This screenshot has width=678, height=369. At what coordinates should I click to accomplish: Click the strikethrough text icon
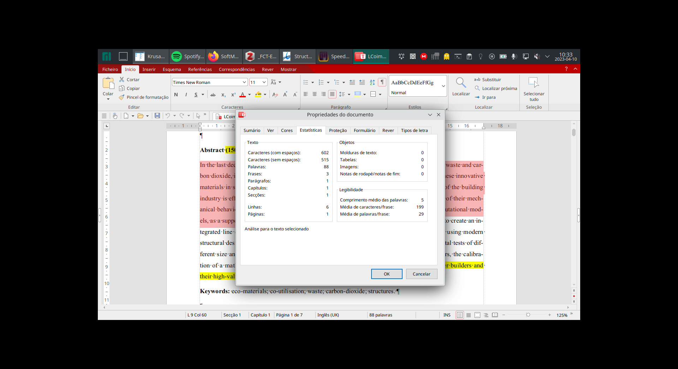[213, 95]
